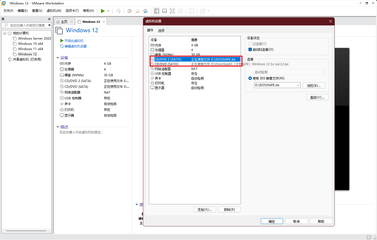Enter full screen mode from toolbar
The width and height of the screenshot is (377, 240).
point(172,11)
